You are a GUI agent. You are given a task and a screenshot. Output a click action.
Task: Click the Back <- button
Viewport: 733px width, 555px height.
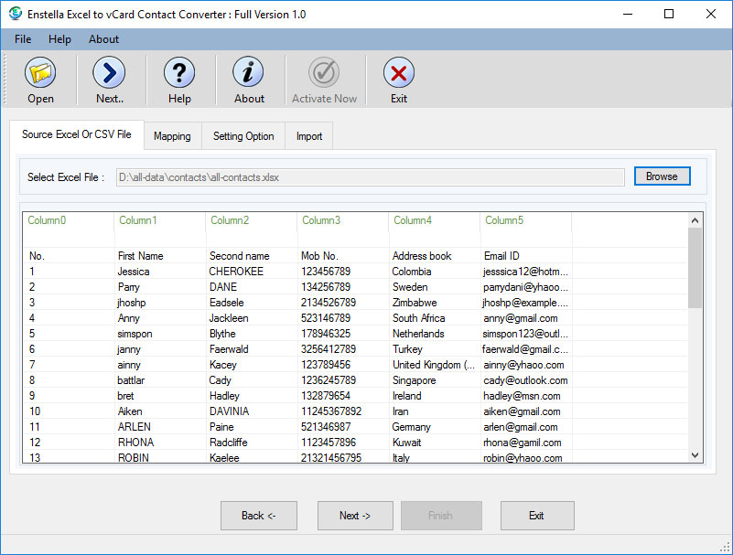point(258,516)
